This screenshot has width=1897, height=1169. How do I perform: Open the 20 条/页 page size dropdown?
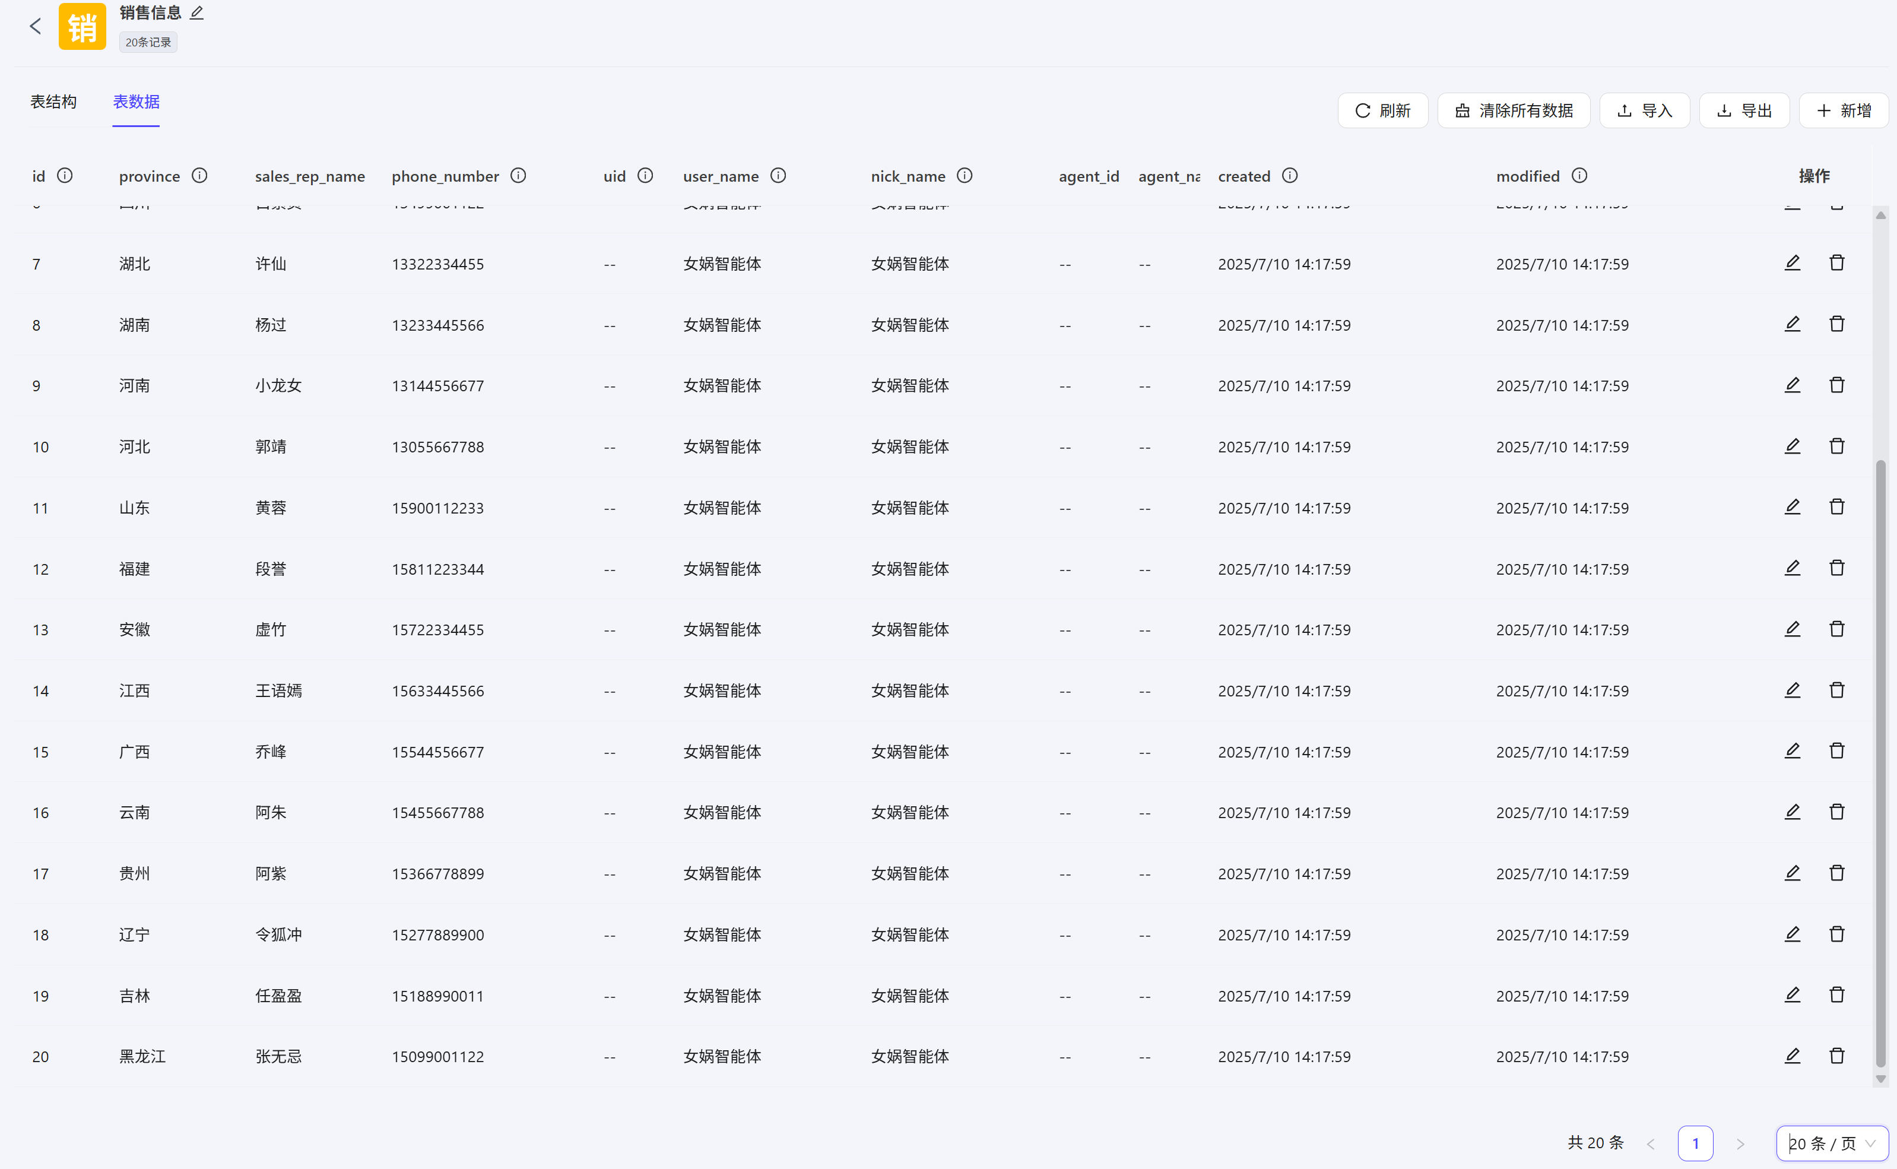point(1831,1143)
